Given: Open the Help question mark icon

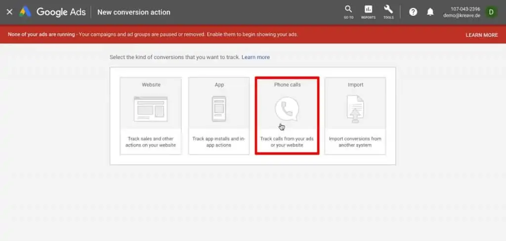Looking at the screenshot, I should (413, 12).
